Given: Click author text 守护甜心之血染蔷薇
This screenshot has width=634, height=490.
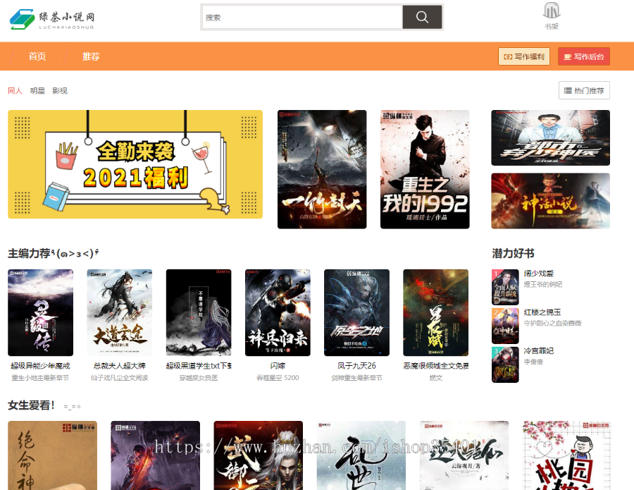Looking at the screenshot, I should pyautogui.click(x=553, y=324).
